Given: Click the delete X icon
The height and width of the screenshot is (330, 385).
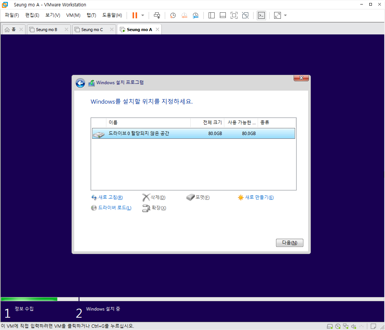Looking at the screenshot, I should (146, 197).
